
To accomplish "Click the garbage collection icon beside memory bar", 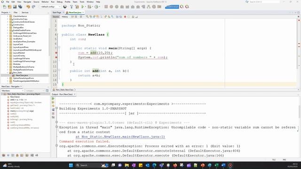I will coord(182,7).
